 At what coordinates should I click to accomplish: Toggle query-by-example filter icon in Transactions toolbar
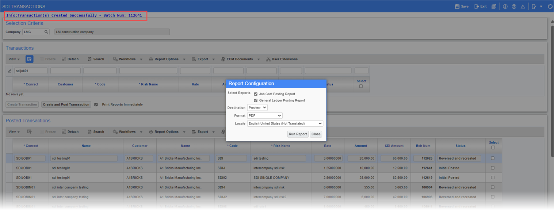click(30, 59)
